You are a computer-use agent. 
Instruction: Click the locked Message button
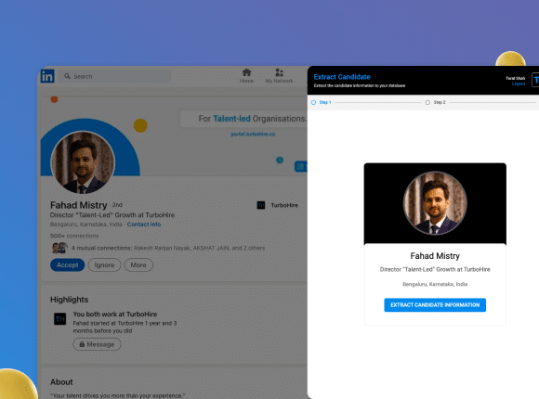(97, 344)
